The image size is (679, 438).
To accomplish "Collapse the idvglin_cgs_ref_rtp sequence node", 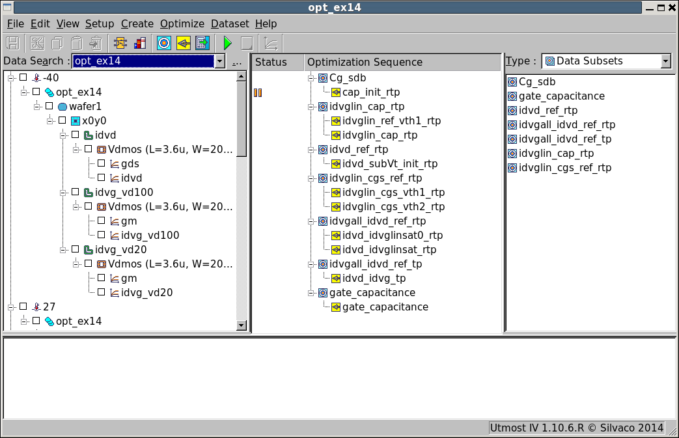I will (x=311, y=178).
